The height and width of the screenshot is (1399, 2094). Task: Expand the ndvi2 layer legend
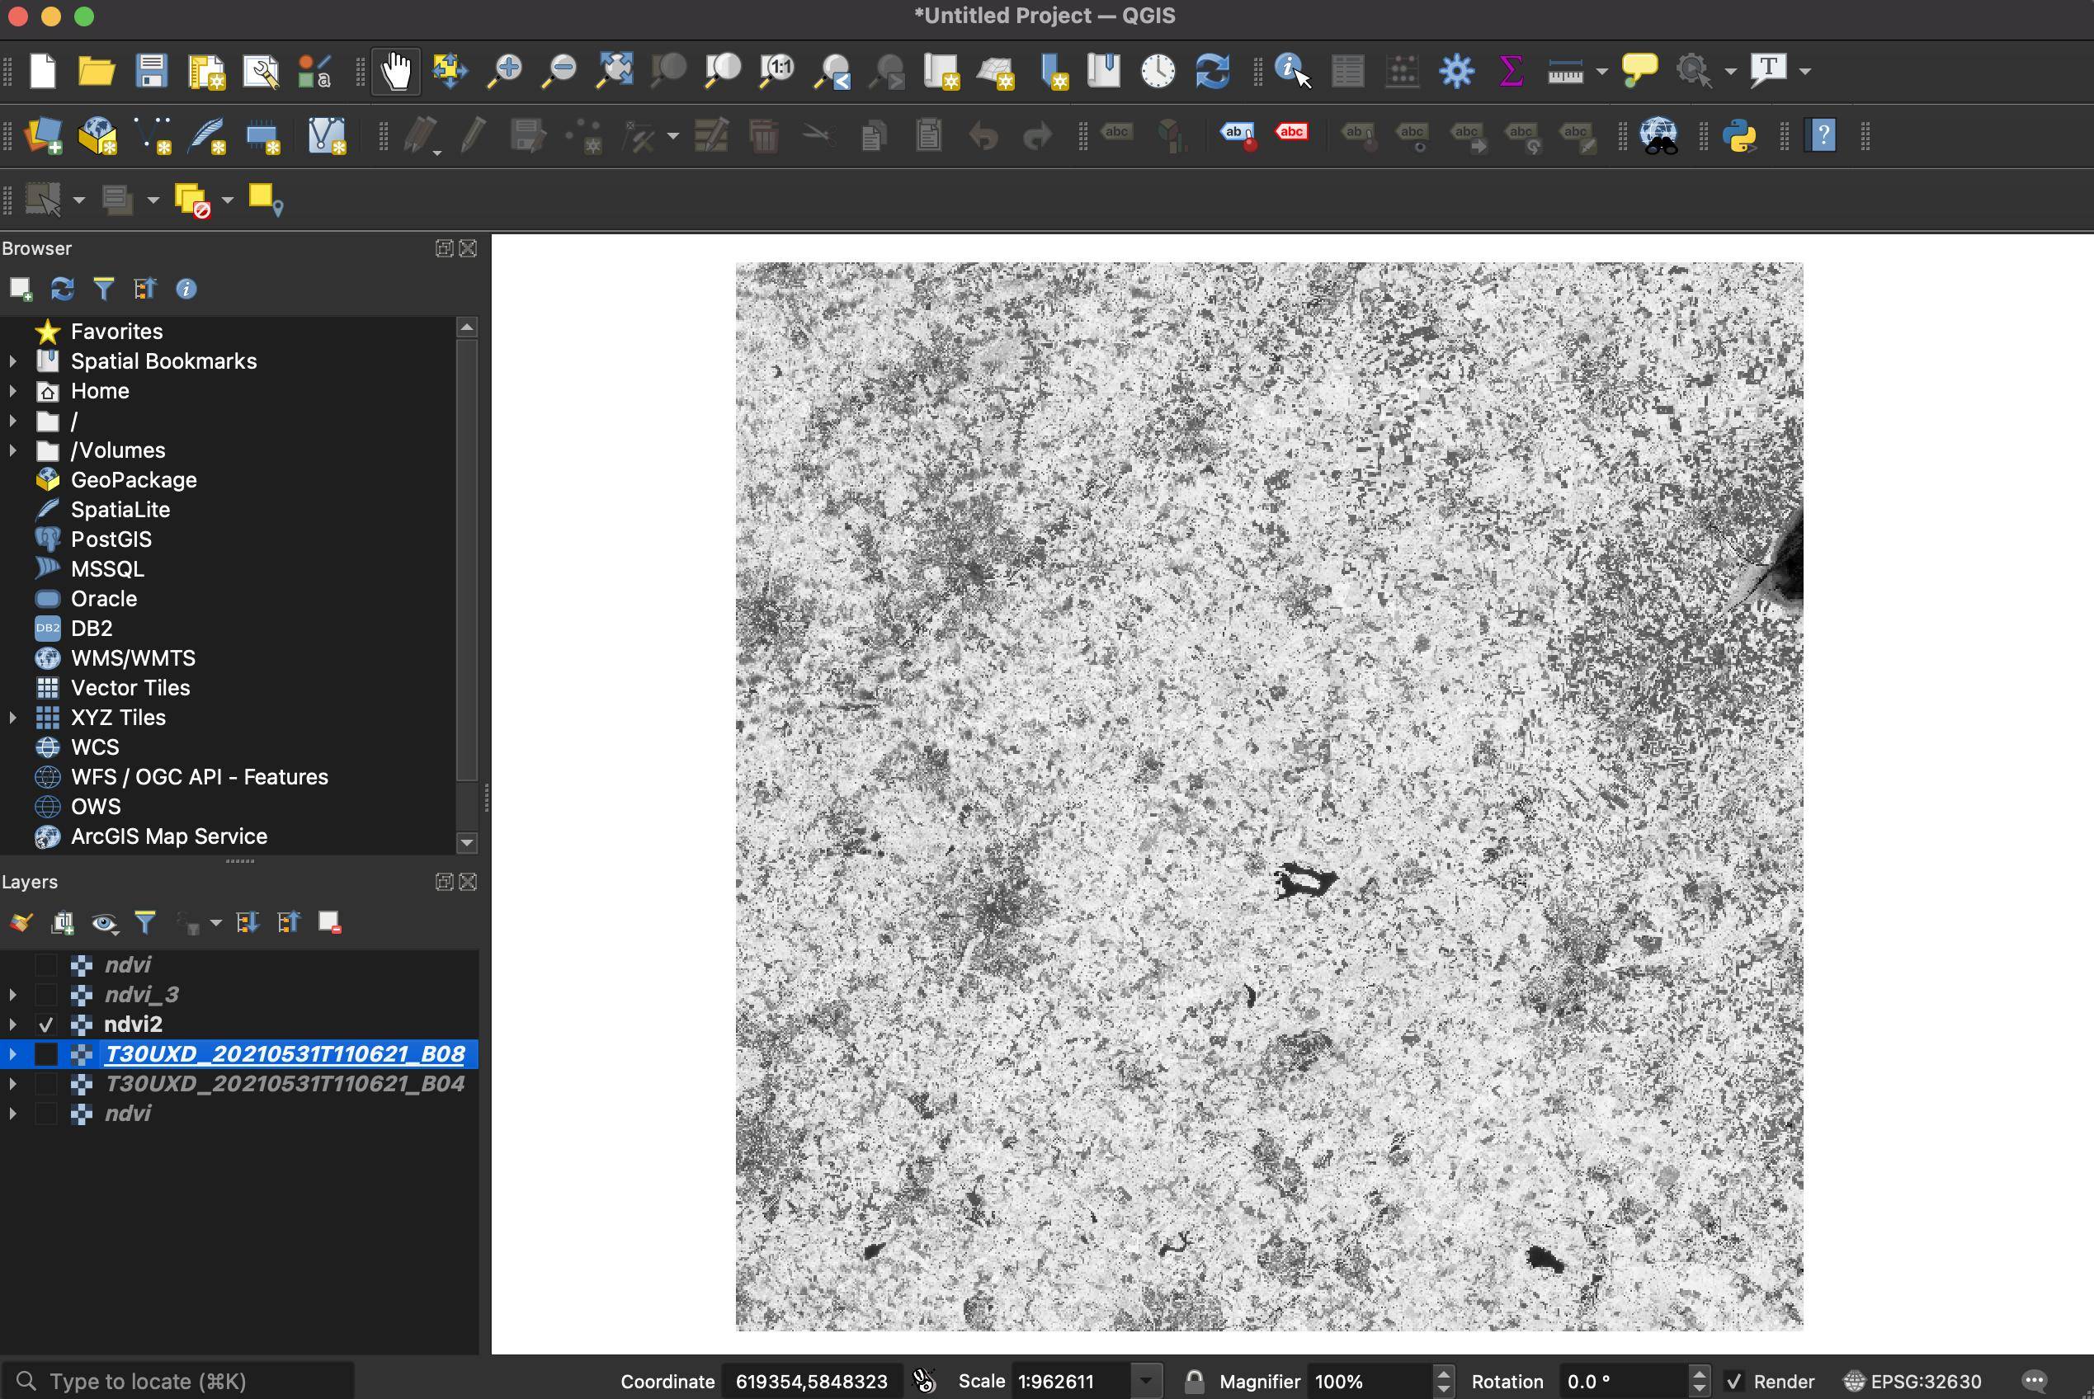coord(12,1025)
